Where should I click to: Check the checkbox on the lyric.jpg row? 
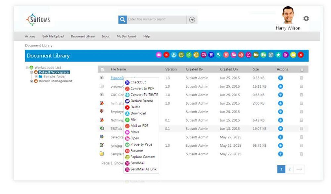pyautogui.click(x=302, y=145)
